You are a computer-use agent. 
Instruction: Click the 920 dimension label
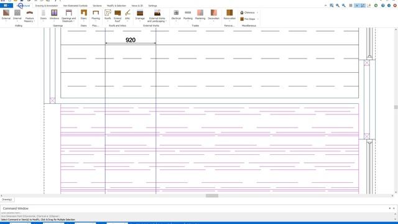pyautogui.click(x=131, y=40)
